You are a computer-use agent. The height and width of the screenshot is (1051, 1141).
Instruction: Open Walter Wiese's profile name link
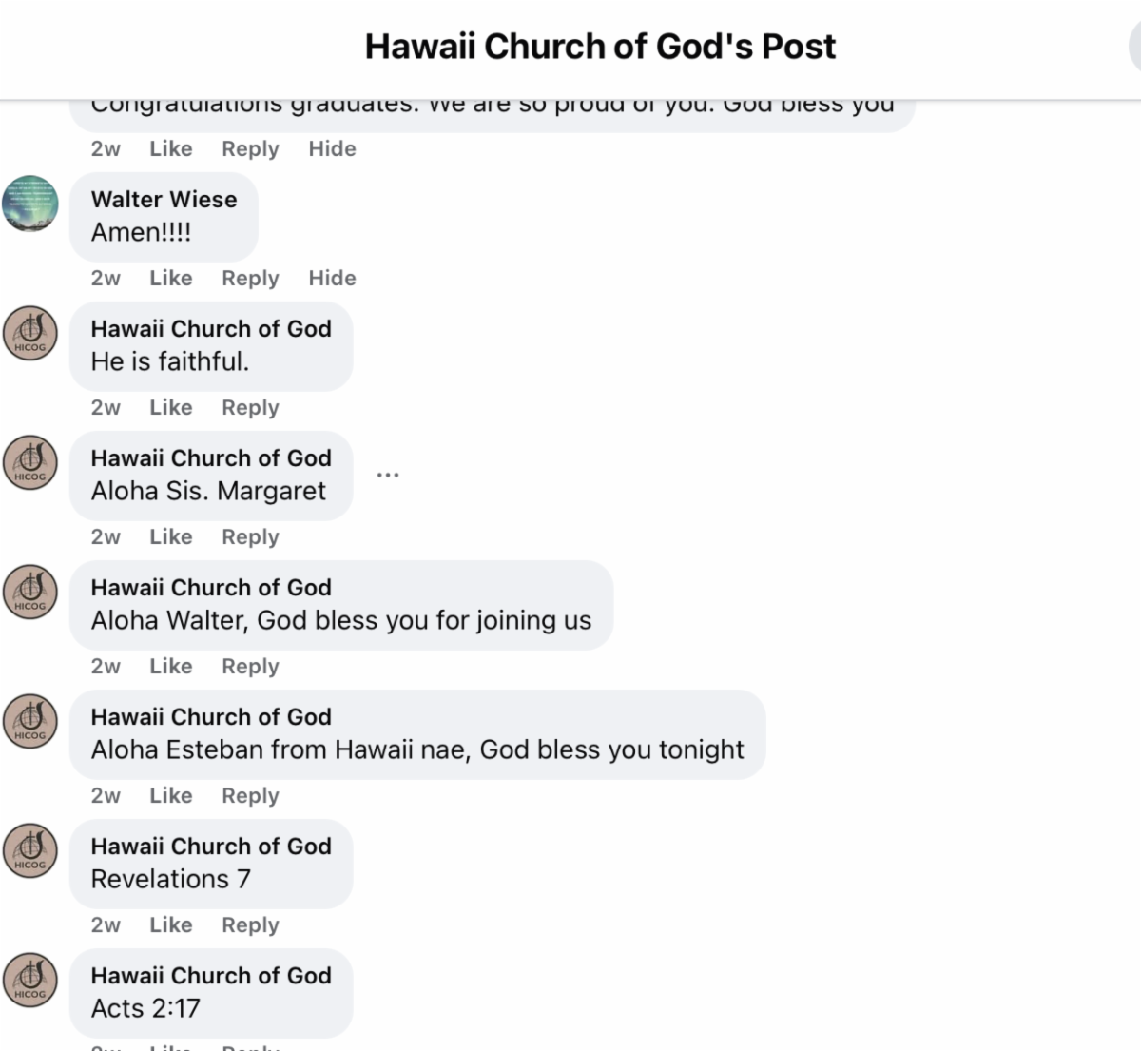tap(164, 199)
